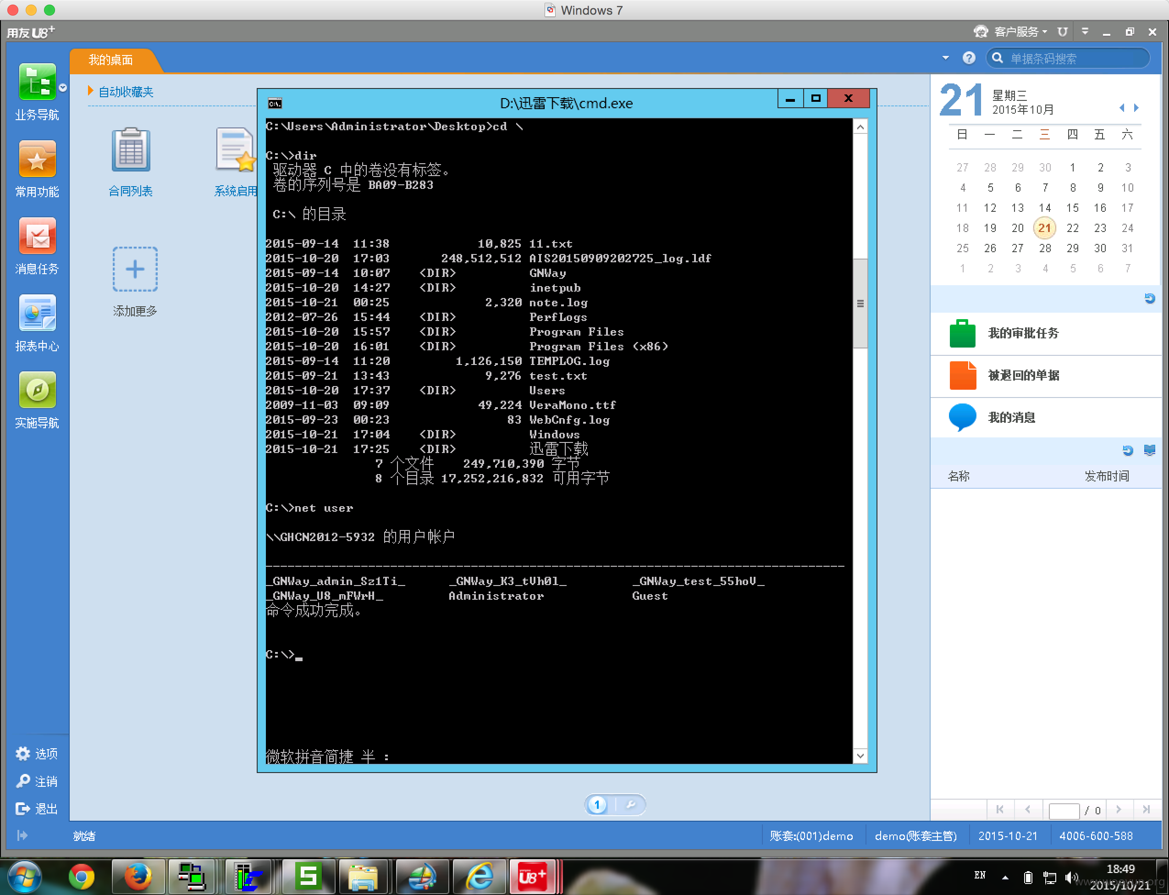Open the file explorer taskbar icon
This screenshot has width=1169, height=895.
(x=363, y=876)
